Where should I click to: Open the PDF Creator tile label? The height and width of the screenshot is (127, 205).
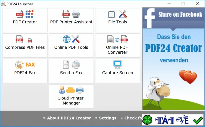25,22
